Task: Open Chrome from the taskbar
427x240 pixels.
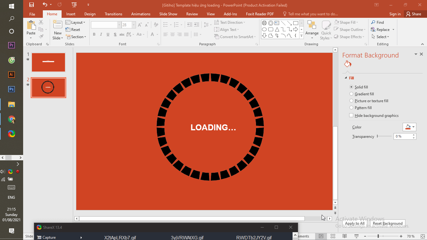Action: tap(11, 119)
